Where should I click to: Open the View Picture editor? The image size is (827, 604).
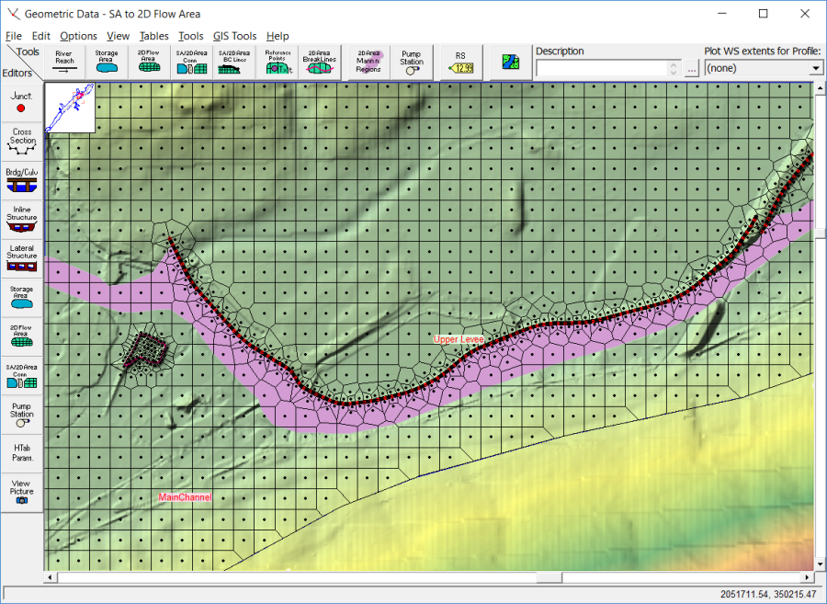click(20, 489)
